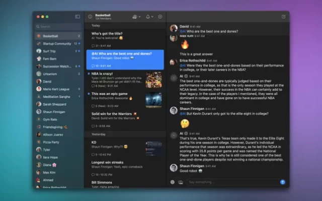Open the notification bell dropdown
Screen dimensions: 322x201
pyautogui.click(x=150, y=17)
